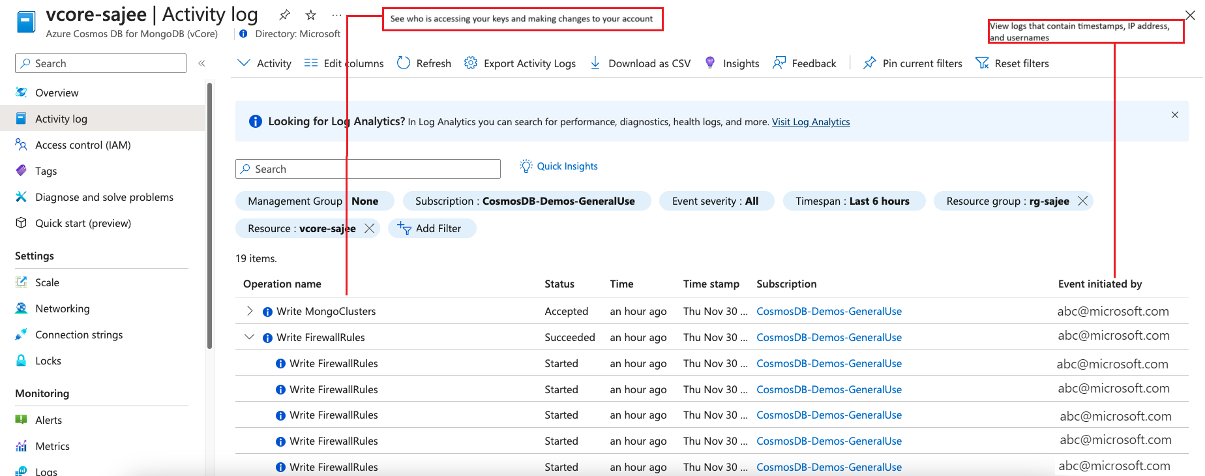Sort by Operation name column header
Image resolution: width=1205 pixels, height=476 pixels.
click(282, 284)
